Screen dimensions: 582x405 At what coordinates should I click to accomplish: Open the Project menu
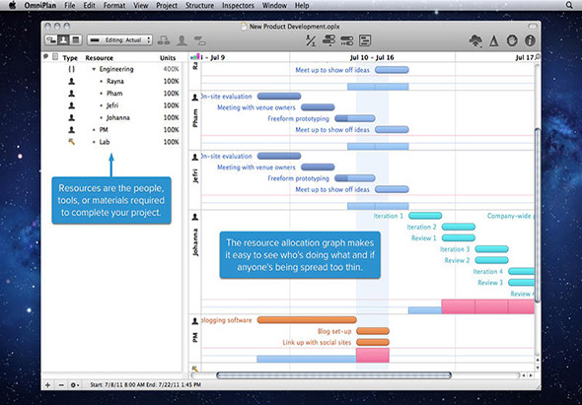tap(167, 6)
